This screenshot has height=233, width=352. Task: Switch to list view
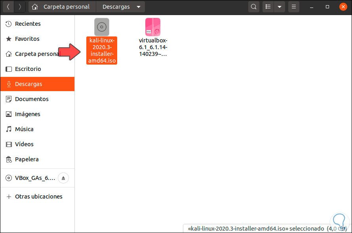[268, 7]
